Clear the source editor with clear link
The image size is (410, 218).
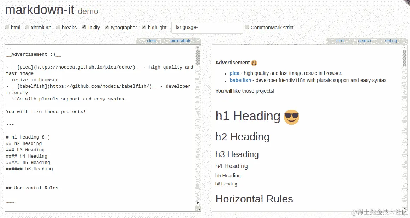click(x=151, y=41)
